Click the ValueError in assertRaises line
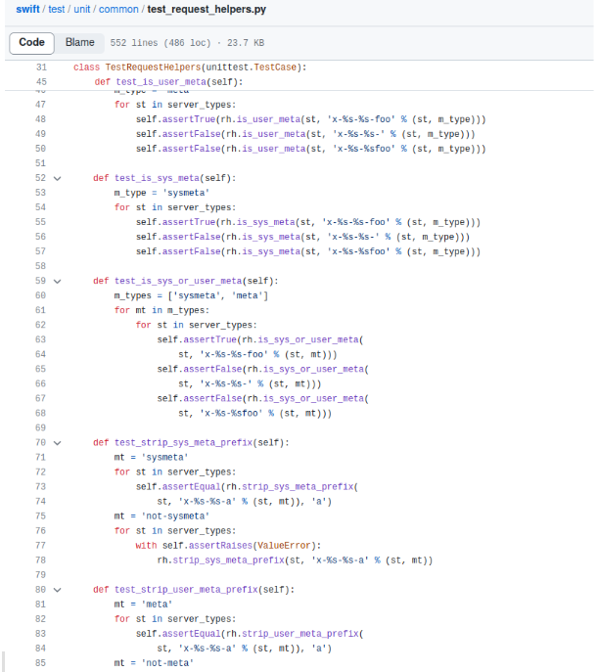The height and width of the screenshot is (672, 598). tap(284, 545)
